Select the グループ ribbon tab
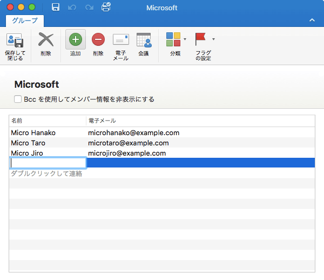Screen dimensions: 324x280 [x=25, y=20]
